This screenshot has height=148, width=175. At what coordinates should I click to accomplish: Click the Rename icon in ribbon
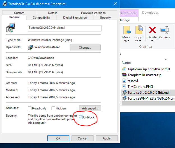point(164,30)
